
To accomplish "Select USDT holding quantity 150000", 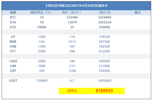I will [42, 81].
